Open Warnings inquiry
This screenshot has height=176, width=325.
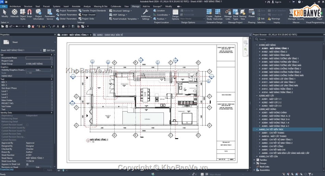[x=274, y=19]
